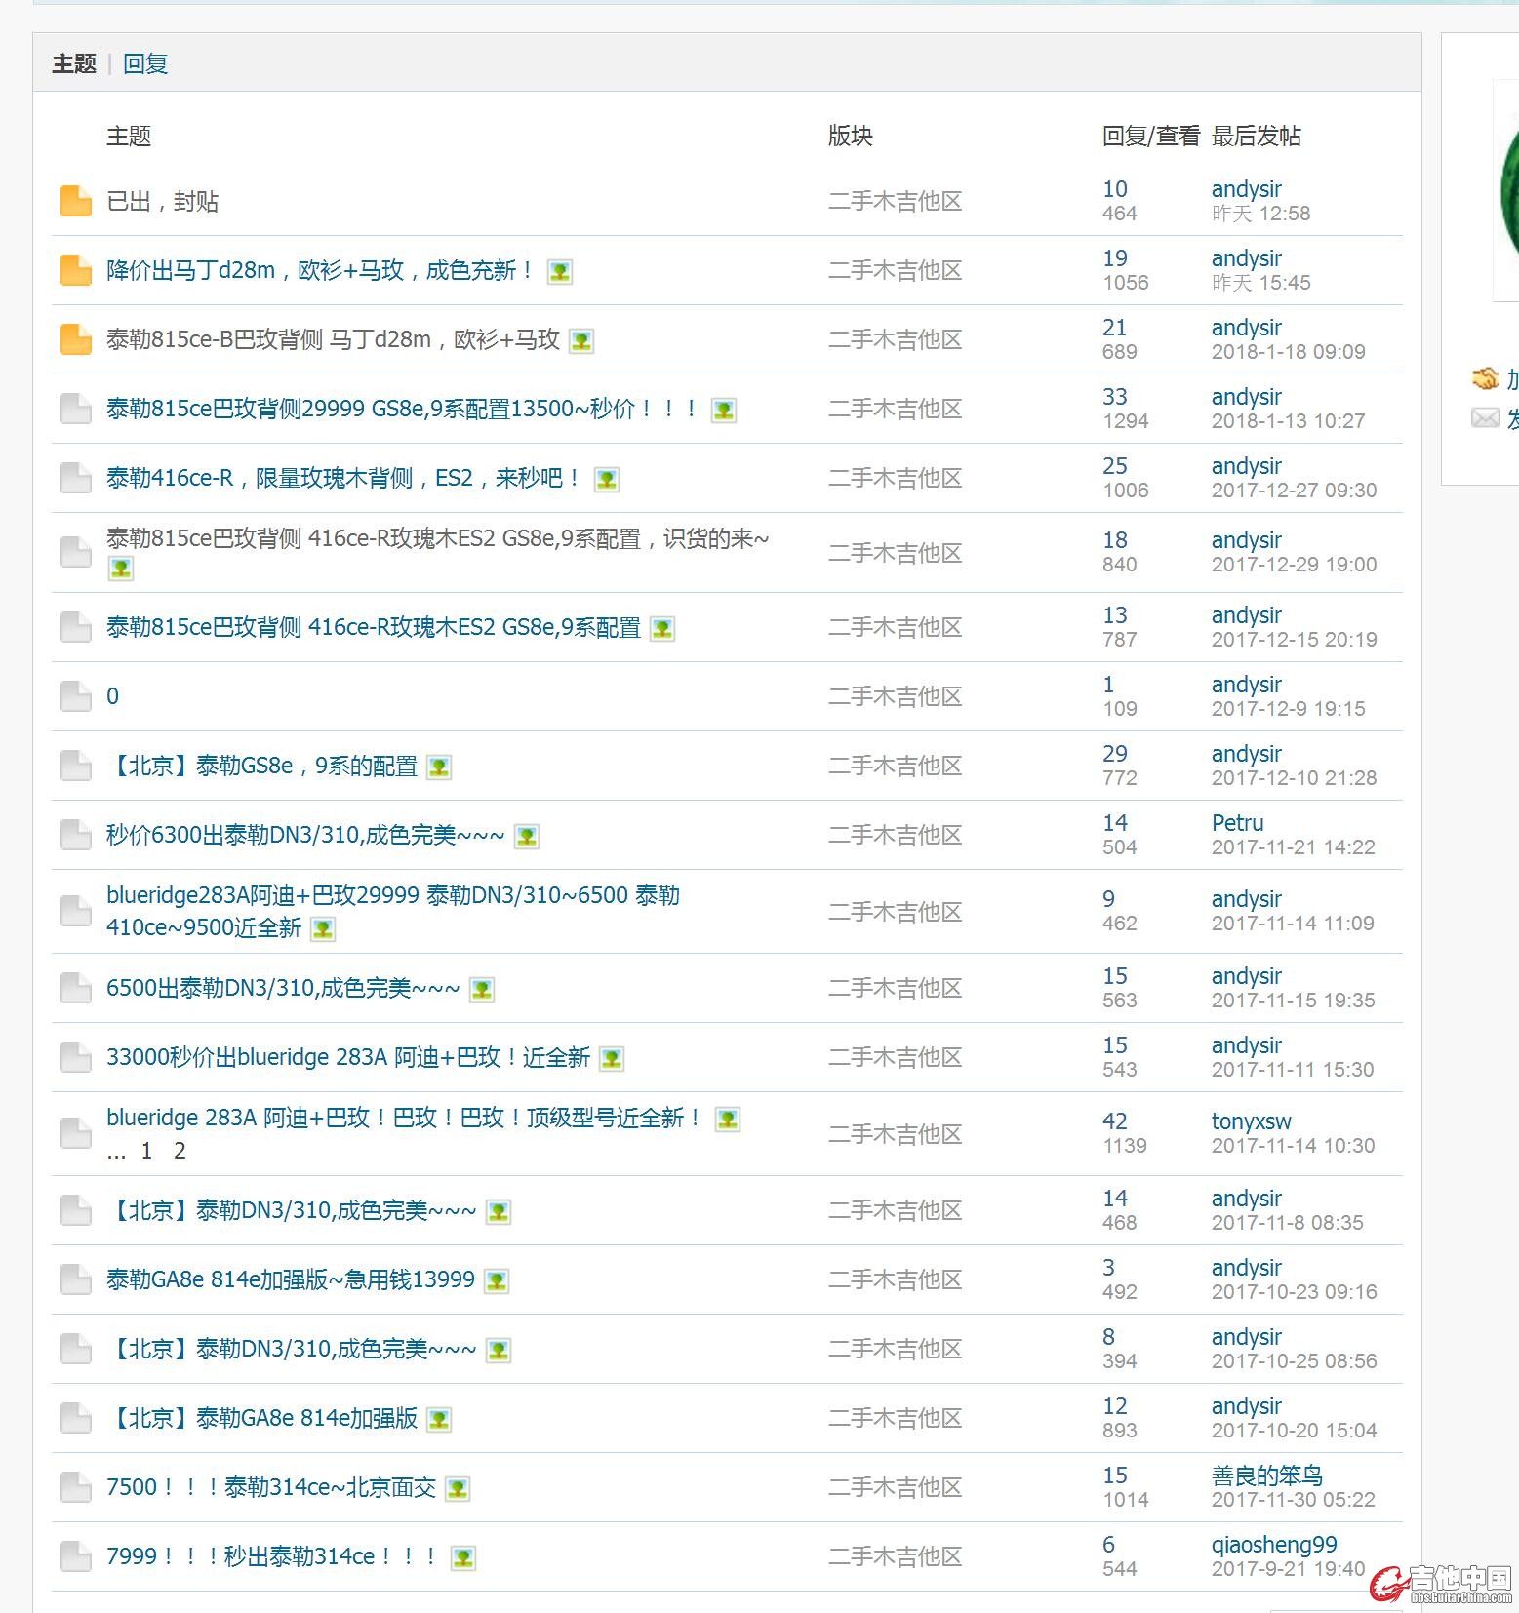Viewport: 1519px width, 1613px height.
Task: Open thread 【北京】泰勒GS8e，9系的配置
Action: pos(261,767)
